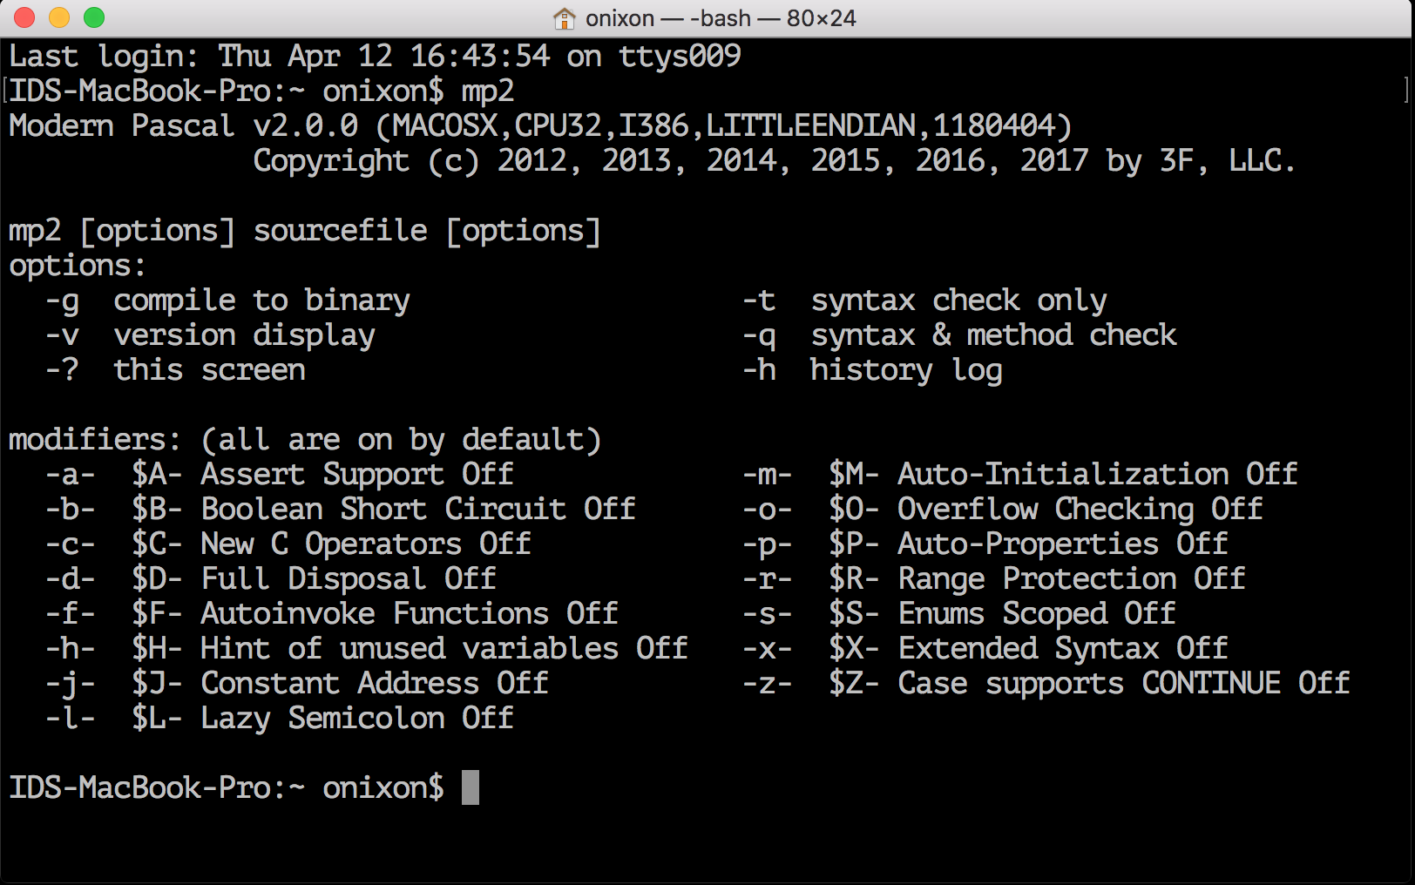
Task: Click the '-? this screen' option
Action: click(x=175, y=370)
